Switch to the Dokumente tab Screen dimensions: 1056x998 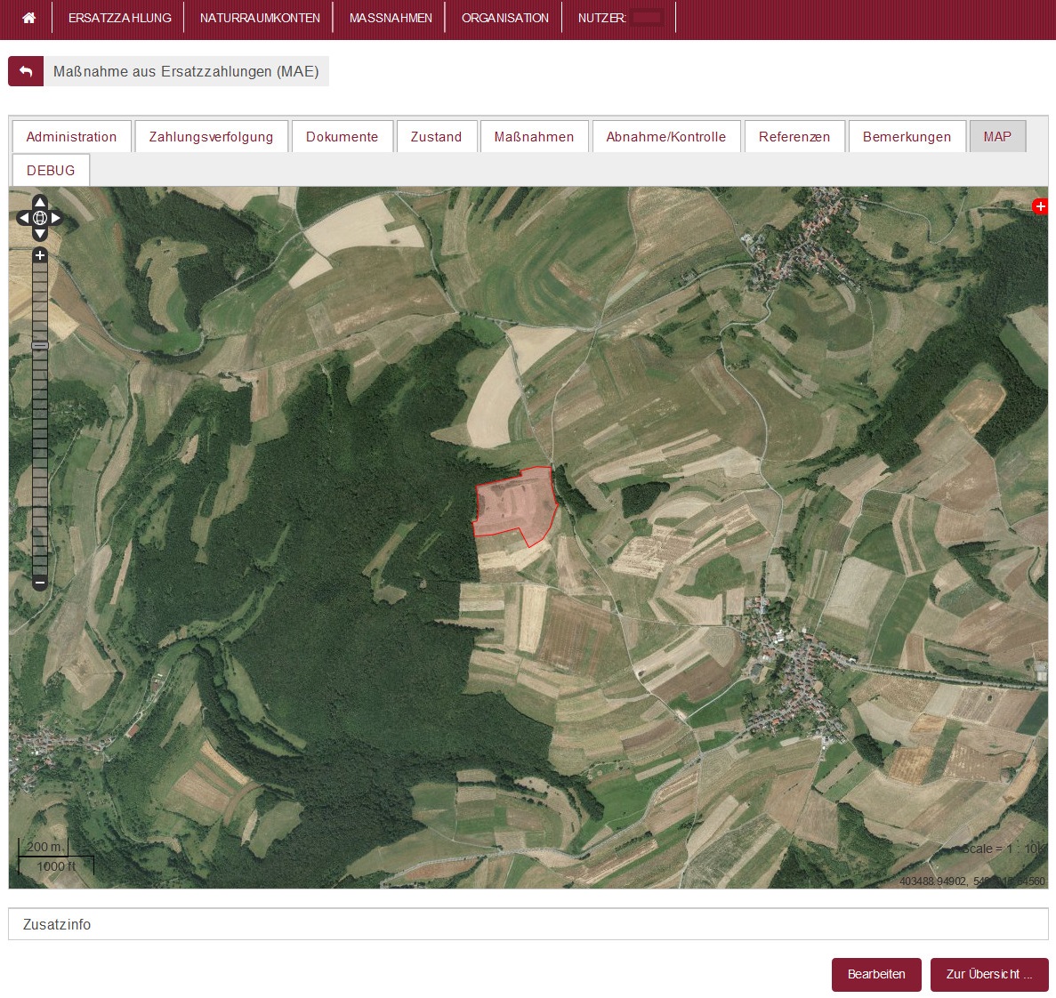point(342,137)
